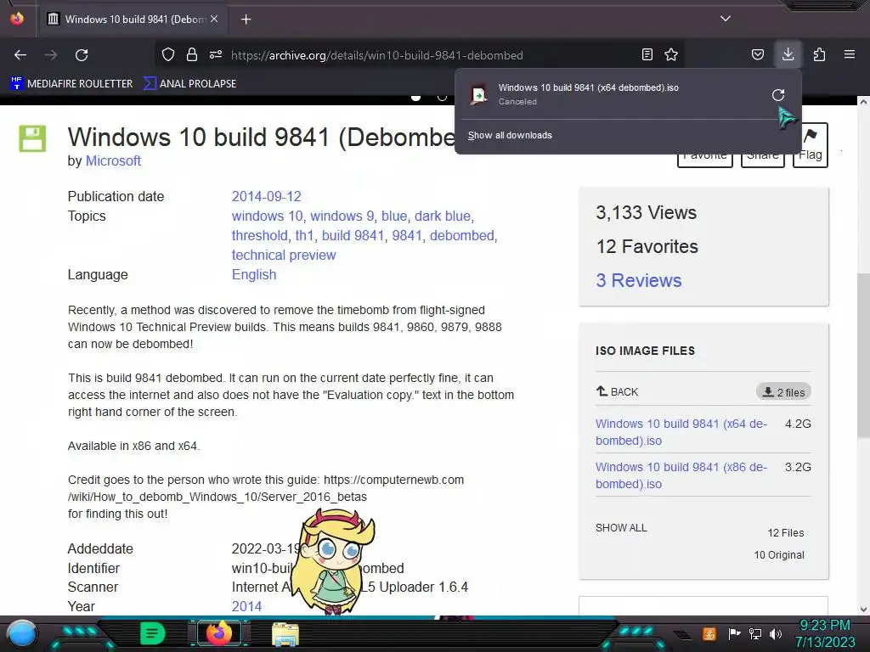Open the tracking protection shield icon

(168, 55)
